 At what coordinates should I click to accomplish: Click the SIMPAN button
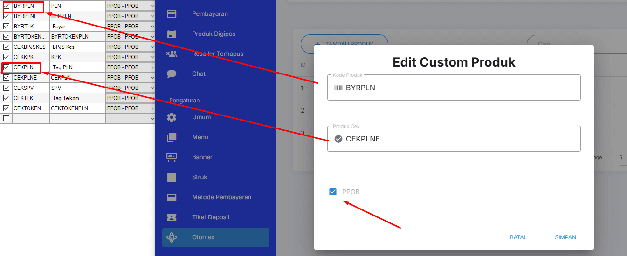click(x=565, y=237)
